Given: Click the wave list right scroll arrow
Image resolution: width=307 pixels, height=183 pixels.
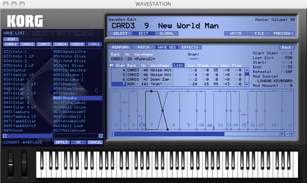Looking at the screenshot, I should [101, 136].
